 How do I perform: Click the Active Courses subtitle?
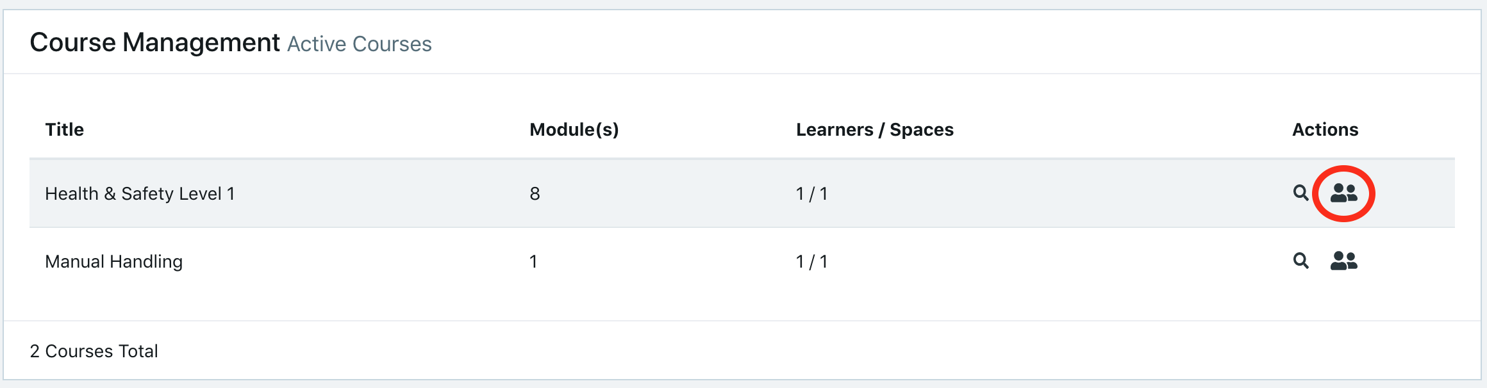(x=360, y=44)
